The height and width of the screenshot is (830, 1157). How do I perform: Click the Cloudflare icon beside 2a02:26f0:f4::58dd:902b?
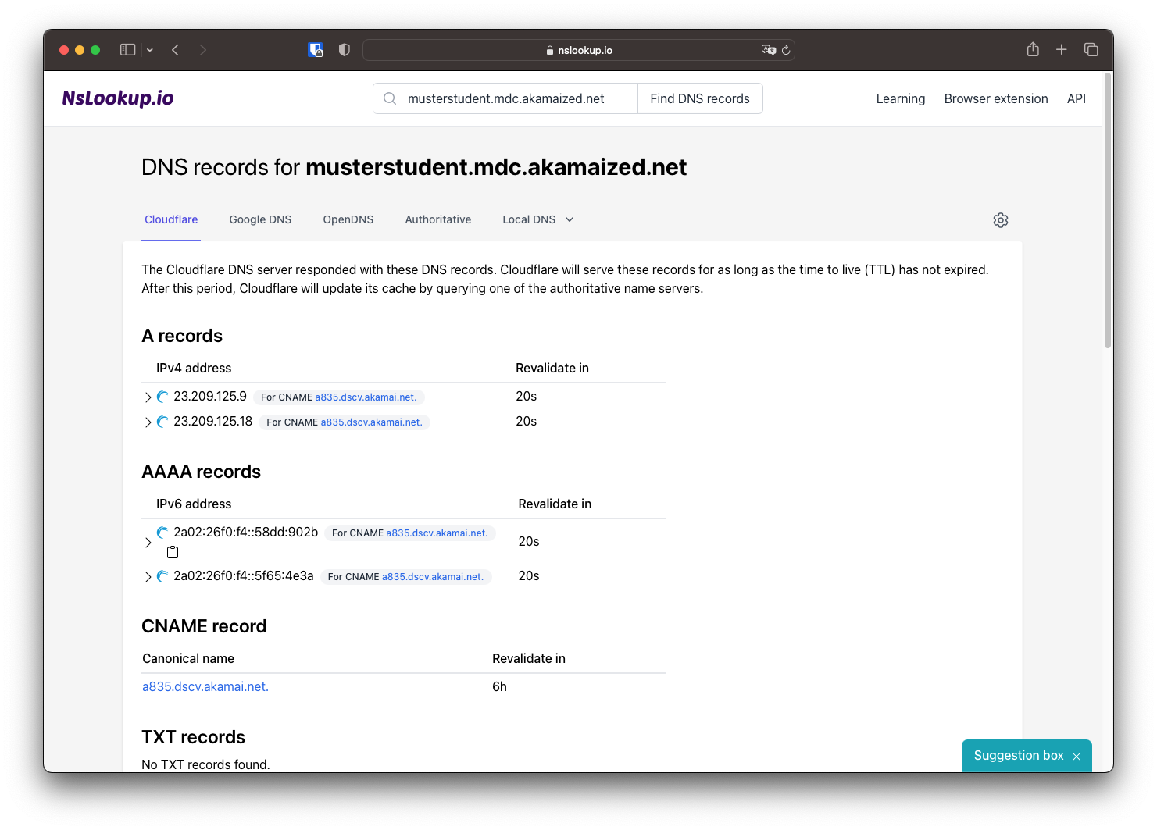[x=162, y=533]
